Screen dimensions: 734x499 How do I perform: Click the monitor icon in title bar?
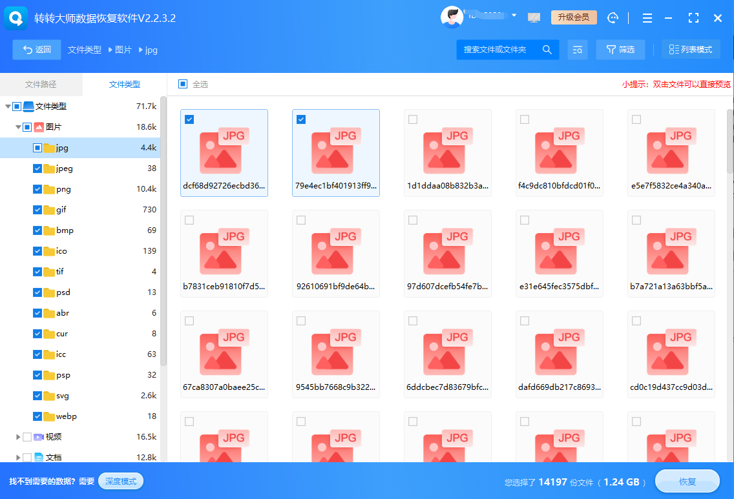(534, 18)
